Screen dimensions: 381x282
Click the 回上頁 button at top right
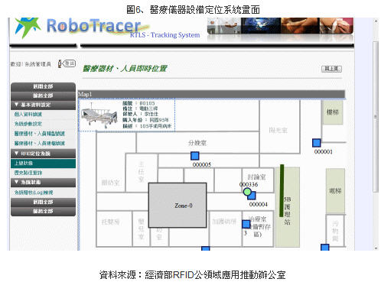(x=331, y=69)
